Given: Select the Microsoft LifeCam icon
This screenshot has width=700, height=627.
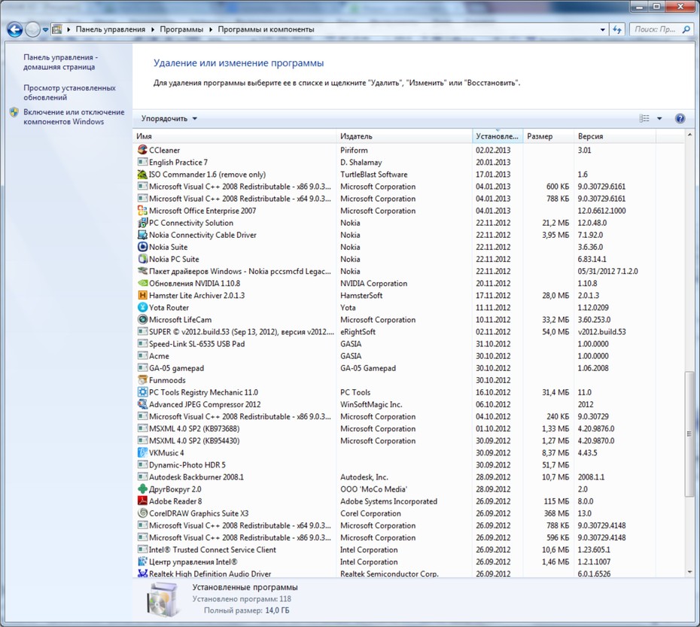Looking at the screenshot, I should tap(142, 319).
